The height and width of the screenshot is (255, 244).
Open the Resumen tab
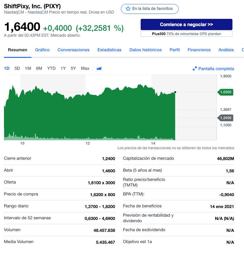[17, 50]
